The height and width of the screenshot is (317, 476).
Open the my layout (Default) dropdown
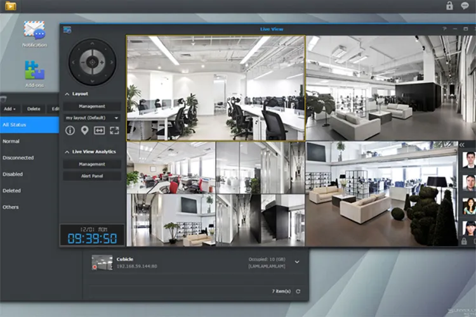[x=92, y=118]
